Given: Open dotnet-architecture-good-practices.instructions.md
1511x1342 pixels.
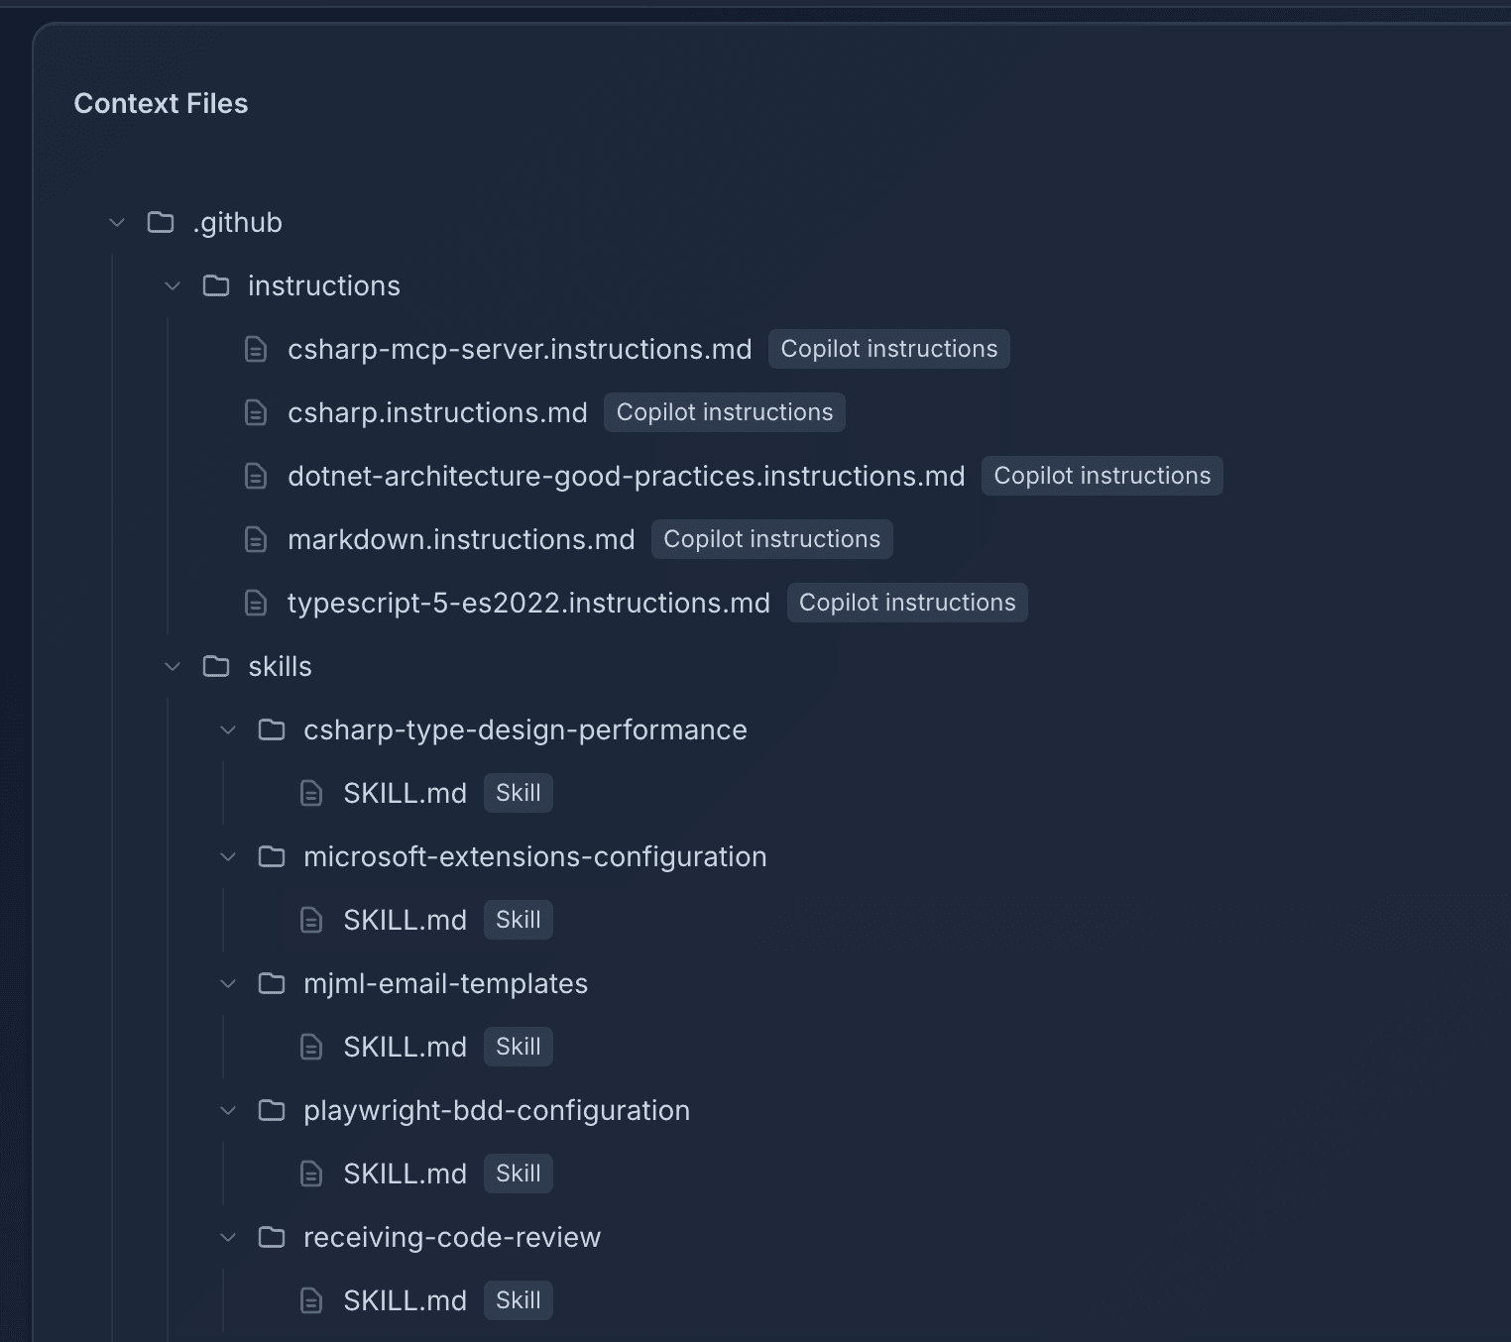Looking at the screenshot, I should coord(626,476).
